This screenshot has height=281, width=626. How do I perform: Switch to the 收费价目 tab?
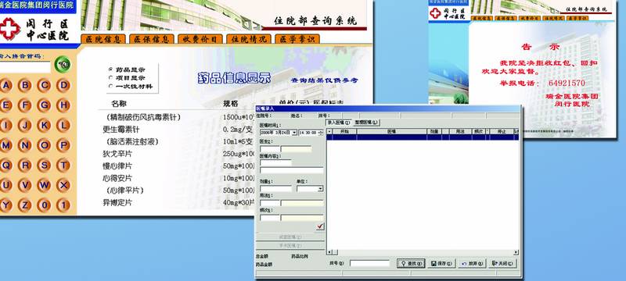click(x=200, y=39)
